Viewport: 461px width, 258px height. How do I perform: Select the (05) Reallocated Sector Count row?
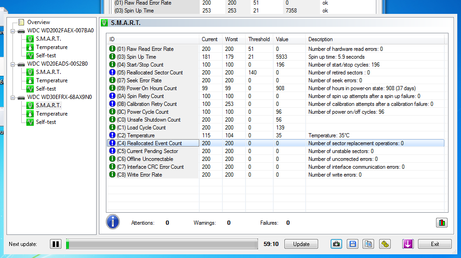[276, 72]
